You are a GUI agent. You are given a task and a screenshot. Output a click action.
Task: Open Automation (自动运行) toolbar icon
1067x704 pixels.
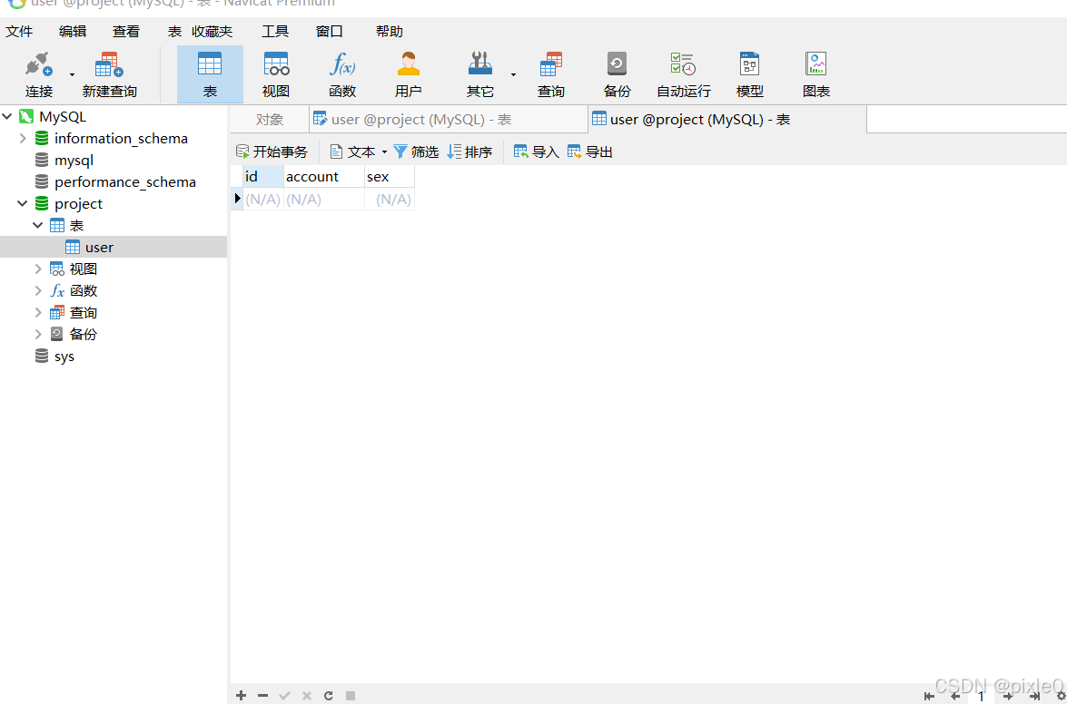(683, 64)
